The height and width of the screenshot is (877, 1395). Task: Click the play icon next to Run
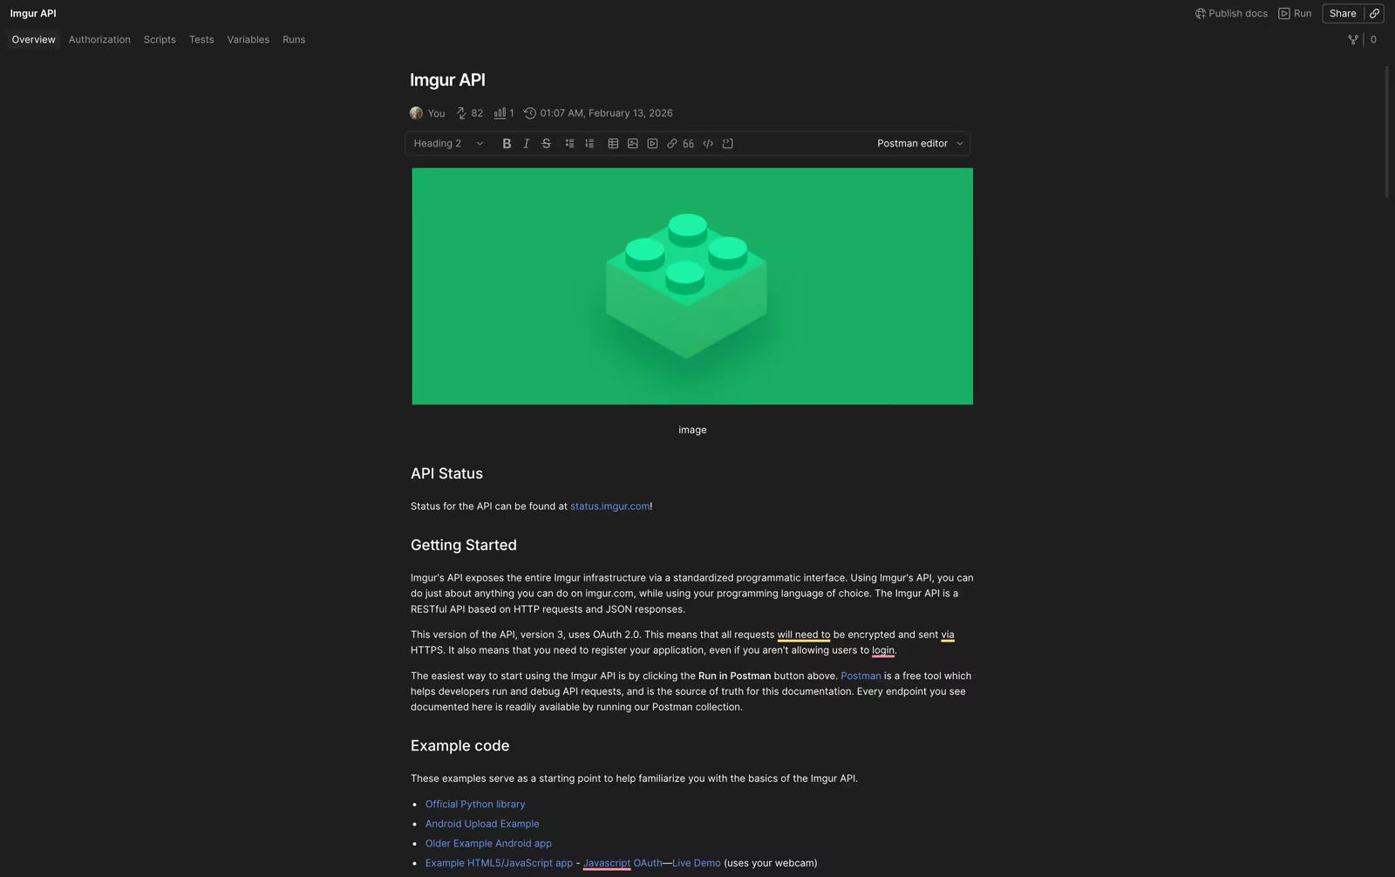(x=1284, y=14)
